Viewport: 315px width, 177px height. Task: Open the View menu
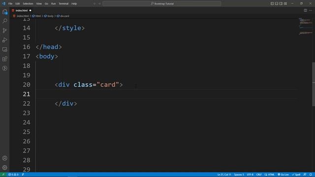coord(39,3)
